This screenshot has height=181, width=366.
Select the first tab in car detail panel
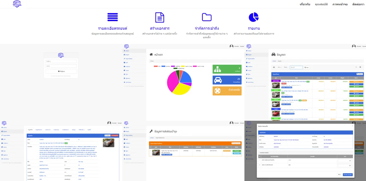click(x=30, y=129)
